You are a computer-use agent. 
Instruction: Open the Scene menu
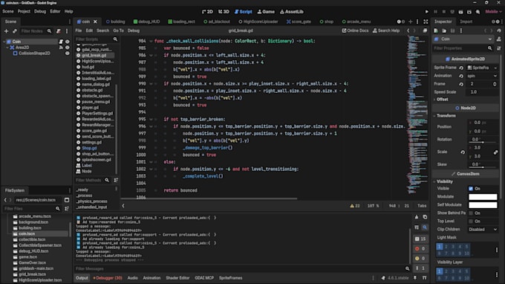tap(8, 11)
